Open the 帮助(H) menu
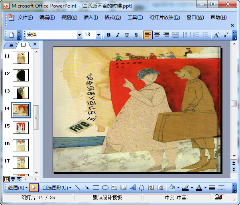Viewport: 240px width, 205px height. [x=218, y=17]
